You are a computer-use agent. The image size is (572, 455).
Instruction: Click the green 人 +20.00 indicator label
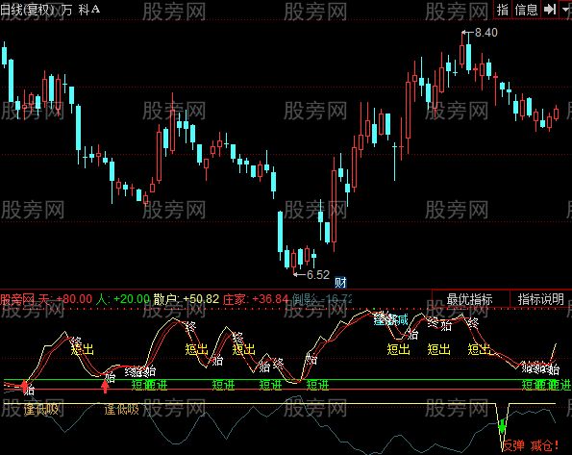click(123, 299)
